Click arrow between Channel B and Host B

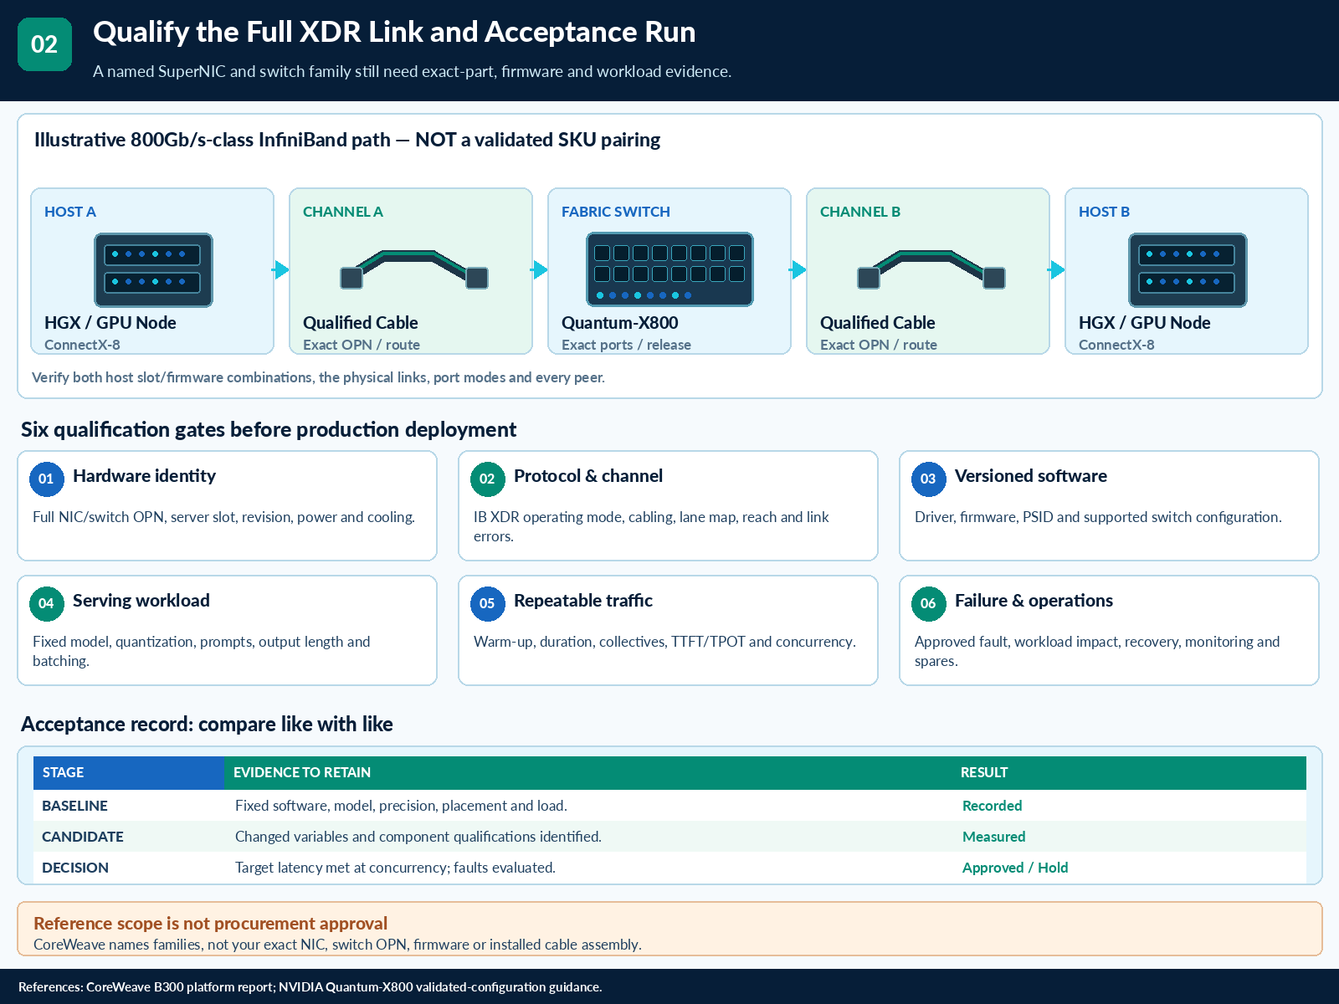tap(1057, 269)
